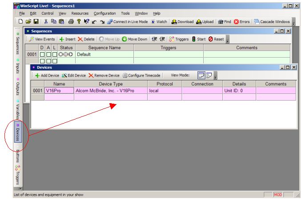Switch to the Devices sidebar tab
302x202 pixels.
18,132
